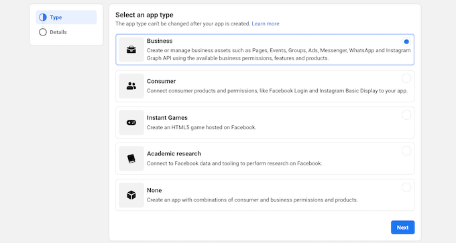The width and height of the screenshot is (456, 243).
Task: Click 'Create an HTML5 game hosted on Facebook.'
Action: coord(202,127)
